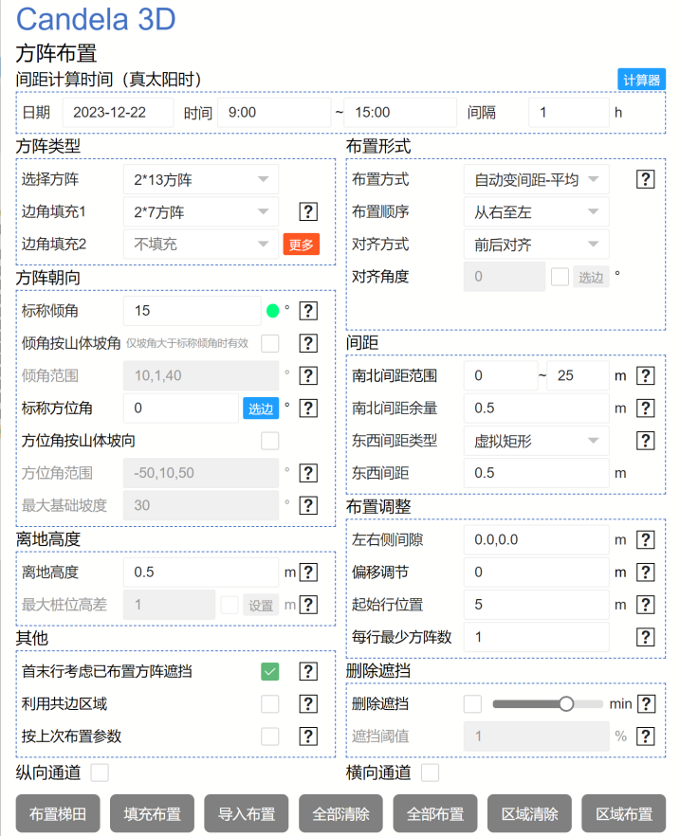Open help icon next to 边角填充1
This screenshot has width=680, height=836.
(x=308, y=211)
